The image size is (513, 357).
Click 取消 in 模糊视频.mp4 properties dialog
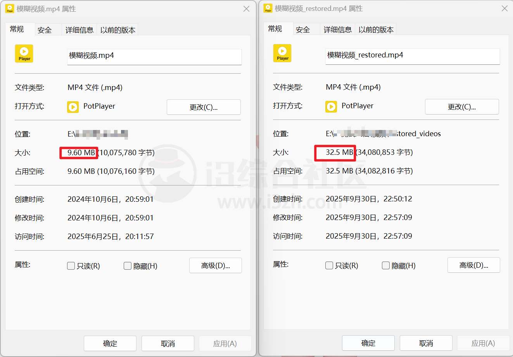coord(168,343)
